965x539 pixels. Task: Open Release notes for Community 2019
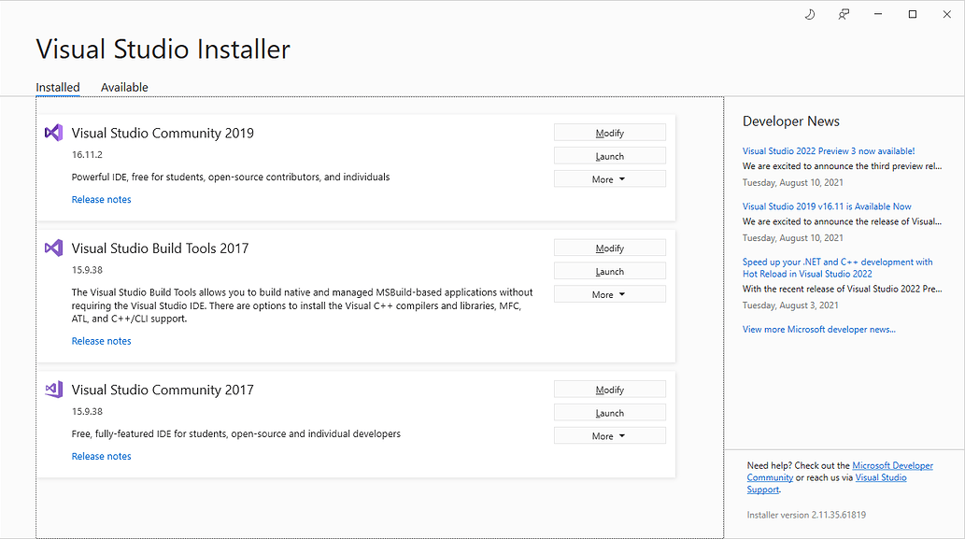pyautogui.click(x=102, y=199)
